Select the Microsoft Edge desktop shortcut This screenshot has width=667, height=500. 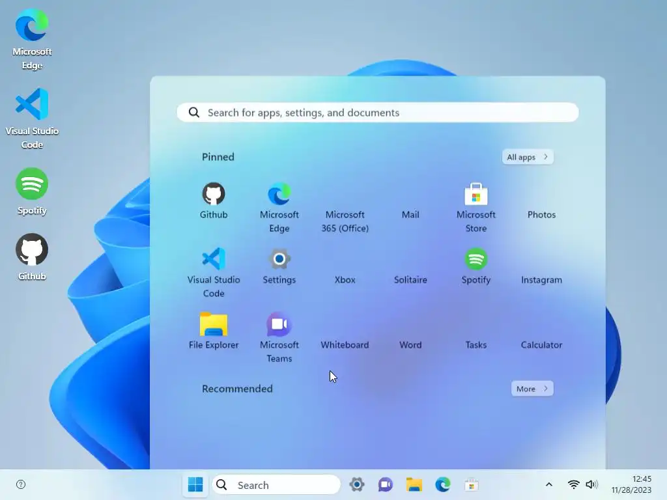tap(32, 40)
